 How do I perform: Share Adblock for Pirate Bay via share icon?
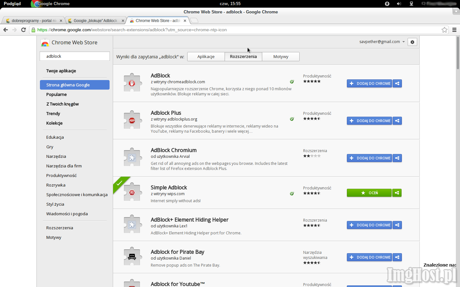point(397,257)
